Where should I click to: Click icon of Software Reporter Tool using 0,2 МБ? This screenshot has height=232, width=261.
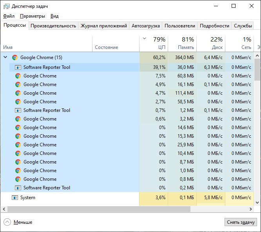coord(18,188)
